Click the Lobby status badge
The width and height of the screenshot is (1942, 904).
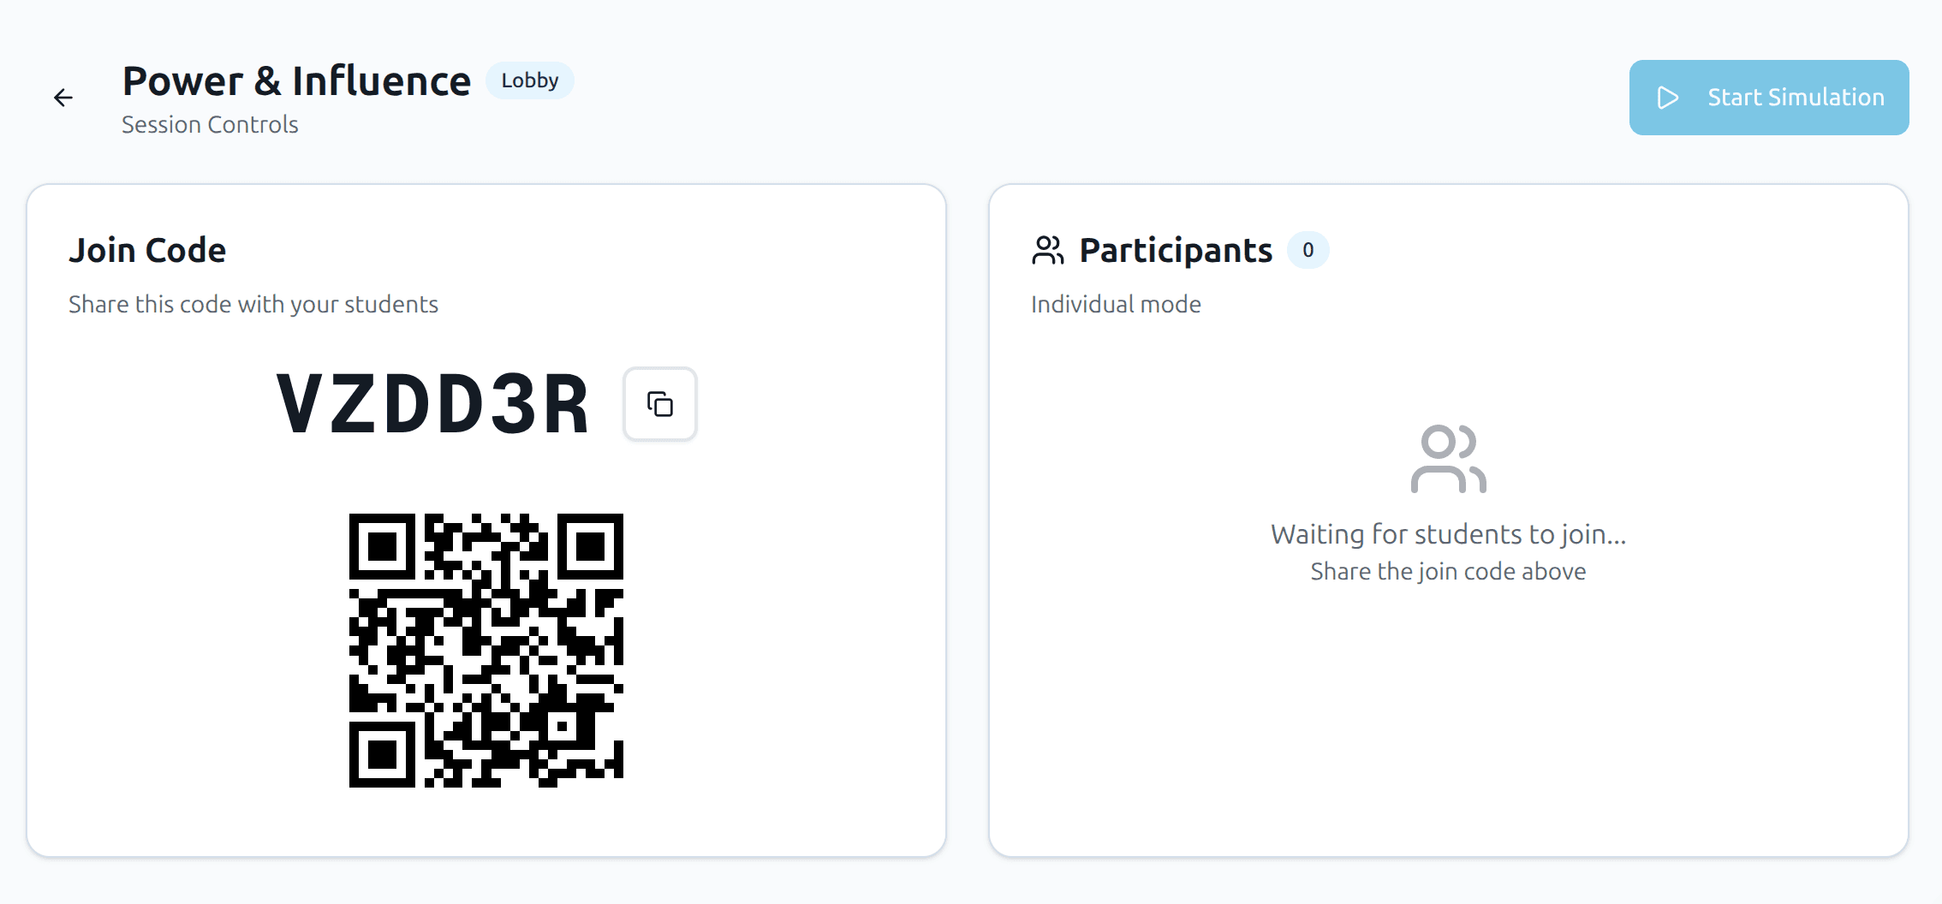click(529, 80)
